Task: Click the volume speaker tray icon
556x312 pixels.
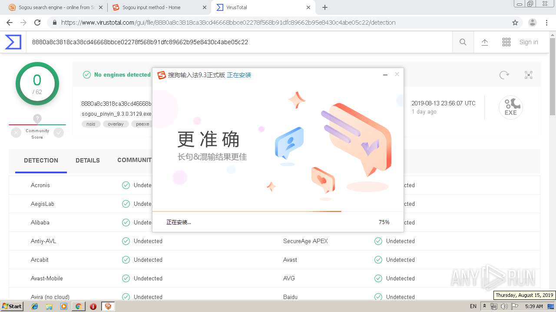Action: tap(504, 306)
